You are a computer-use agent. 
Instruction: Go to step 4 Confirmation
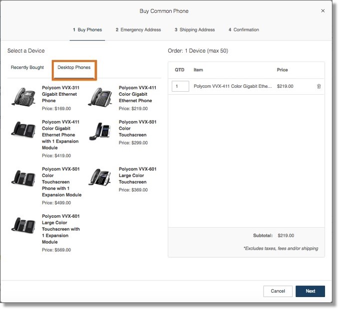click(244, 30)
